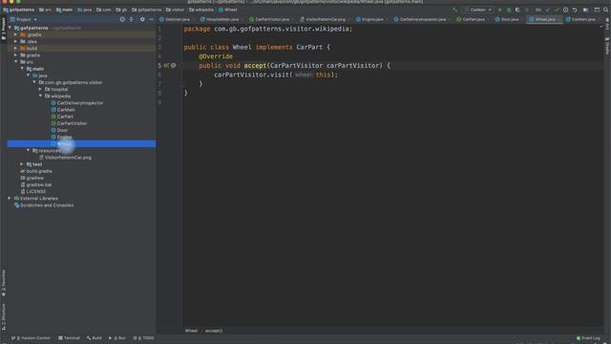Click the Collapse All icon in Project panel
The image size is (611, 344).
(x=132, y=19)
